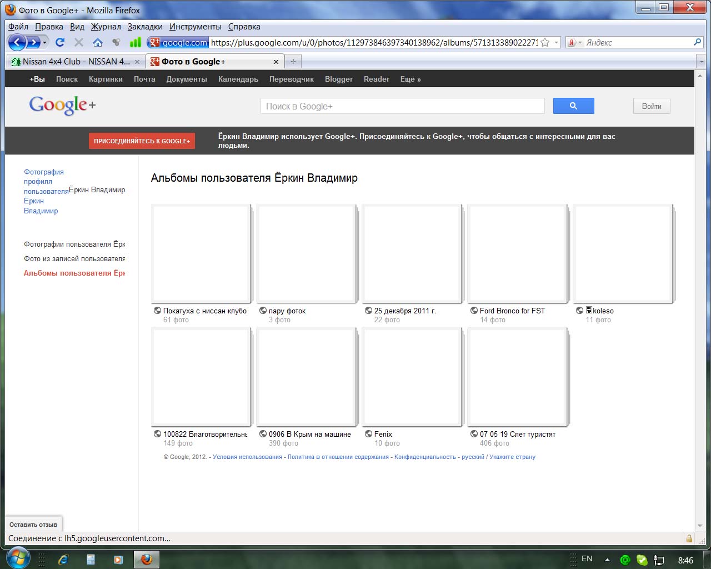This screenshot has height=569, width=711.
Task: Open the пару фоток album thumbnail
Action: 307,253
